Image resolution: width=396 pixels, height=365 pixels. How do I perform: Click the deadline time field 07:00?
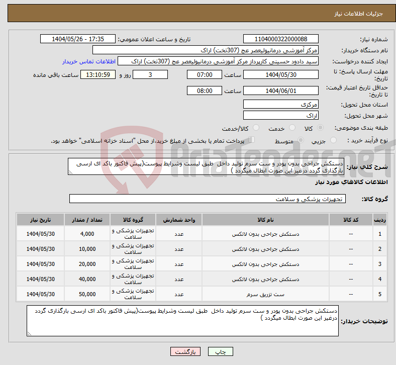[205, 75]
